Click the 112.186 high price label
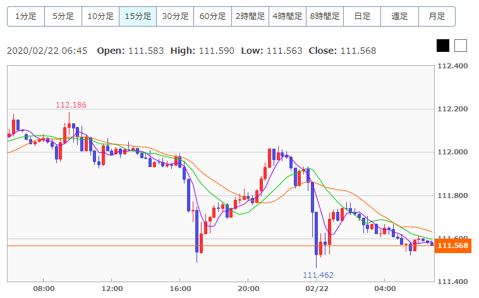Screen dimensions: 479x298 click(71, 105)
